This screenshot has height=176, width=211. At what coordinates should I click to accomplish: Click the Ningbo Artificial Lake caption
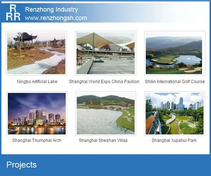pos(37,81)
